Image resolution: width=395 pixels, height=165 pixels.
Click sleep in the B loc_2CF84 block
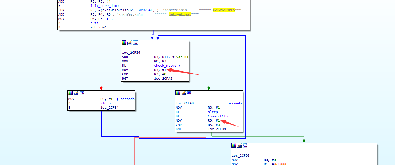coord(105,103)
